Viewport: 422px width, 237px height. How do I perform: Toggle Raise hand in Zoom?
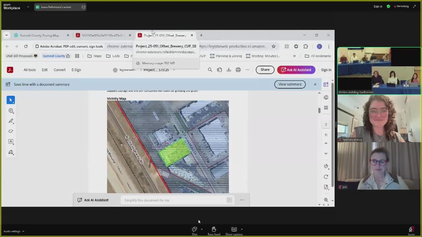(x=214, y=231)
